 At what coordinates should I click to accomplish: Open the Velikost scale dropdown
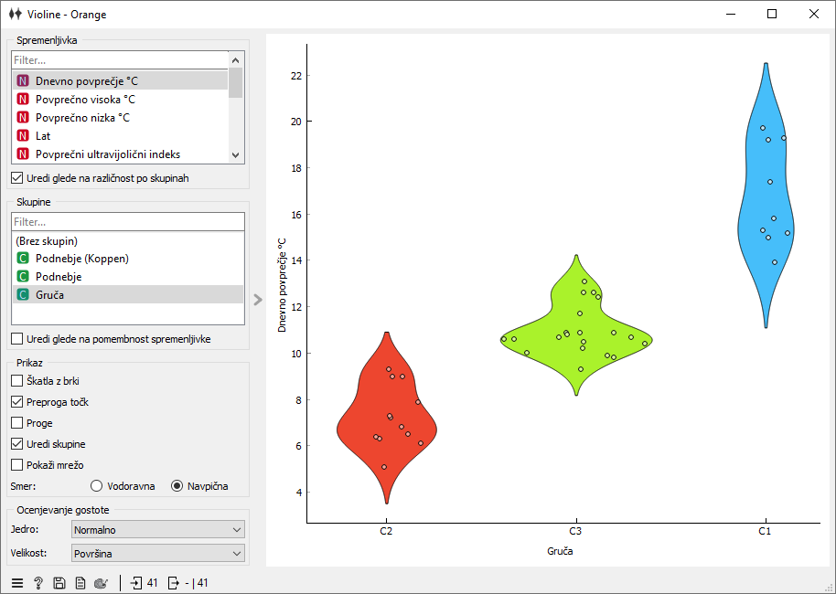point(158,553)
